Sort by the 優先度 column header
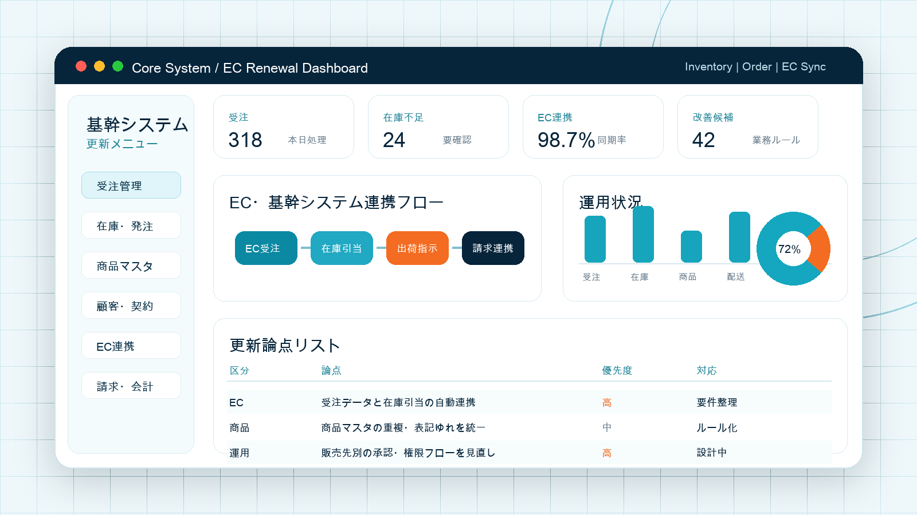This screenshot has width=917, height=515. pos(617,370)
